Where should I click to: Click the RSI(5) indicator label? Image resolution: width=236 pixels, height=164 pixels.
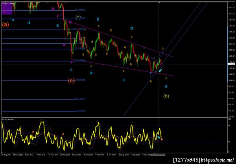pos(8,119)
